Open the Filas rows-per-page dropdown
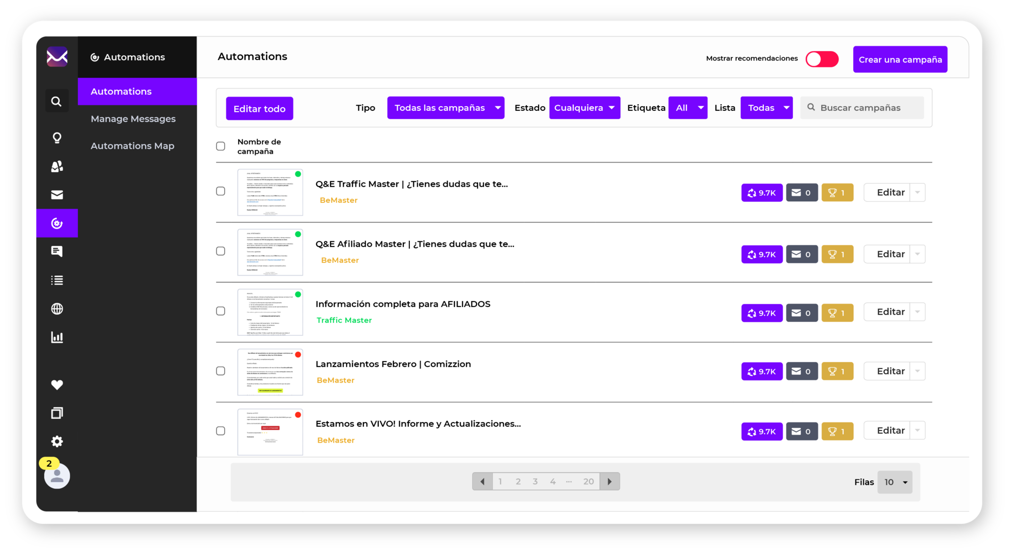Image resolution: width=1010 pixels, height=553 pixels. [x=895, y=482]
